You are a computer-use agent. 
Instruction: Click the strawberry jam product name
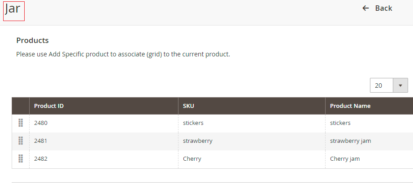[350, 141]
